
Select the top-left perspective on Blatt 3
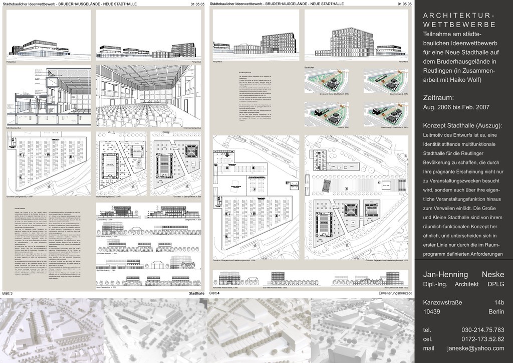tap(49, 35)
